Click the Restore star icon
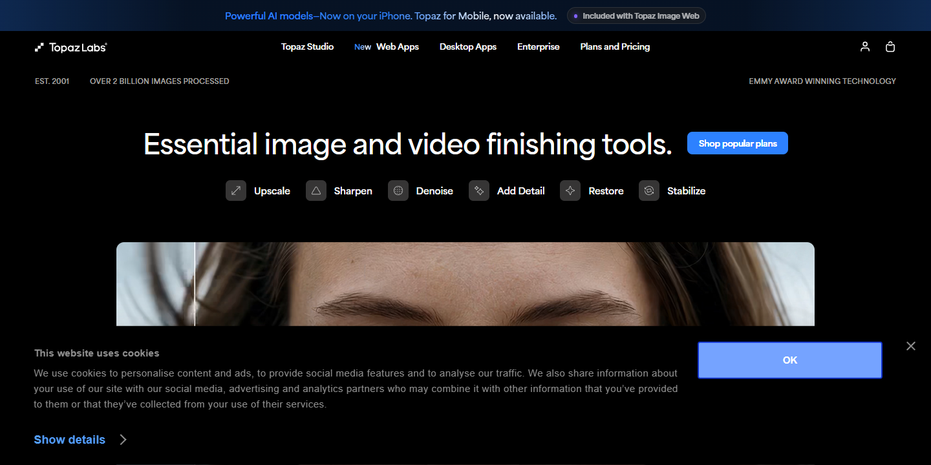The image size is (931, 465). (x=570, y=191)
